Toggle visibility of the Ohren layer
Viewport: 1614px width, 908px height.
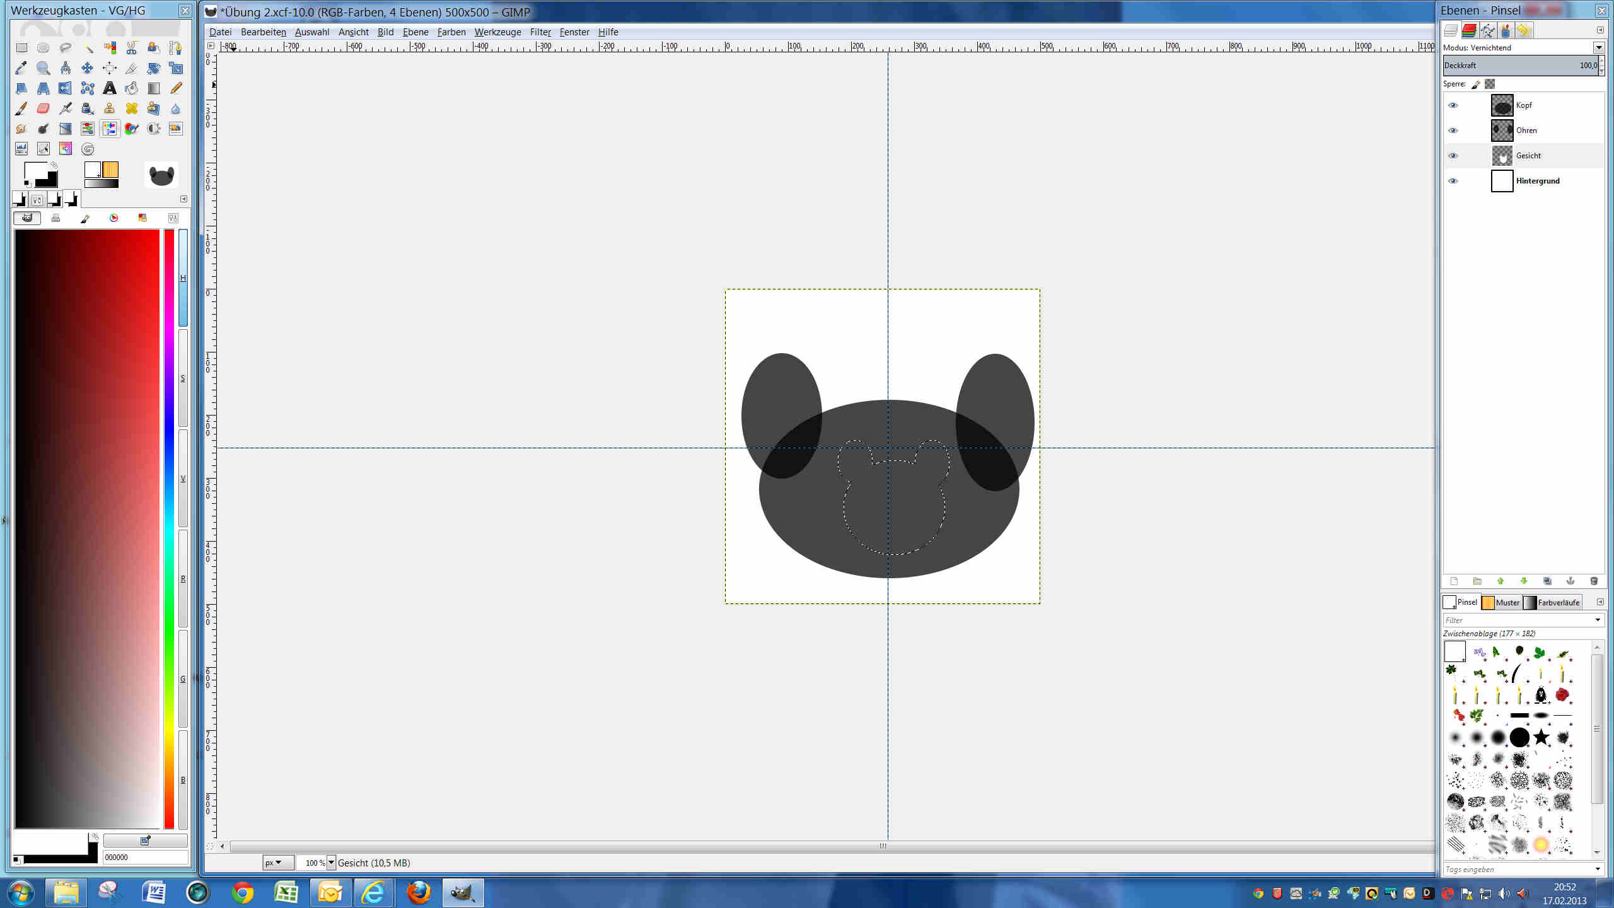[1453, 131]
